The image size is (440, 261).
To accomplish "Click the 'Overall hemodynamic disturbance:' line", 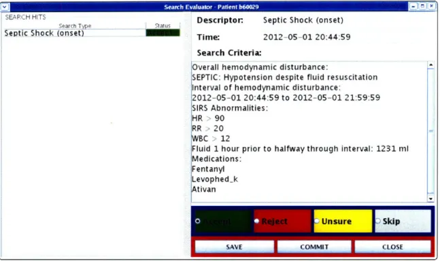I will [260, 67].
